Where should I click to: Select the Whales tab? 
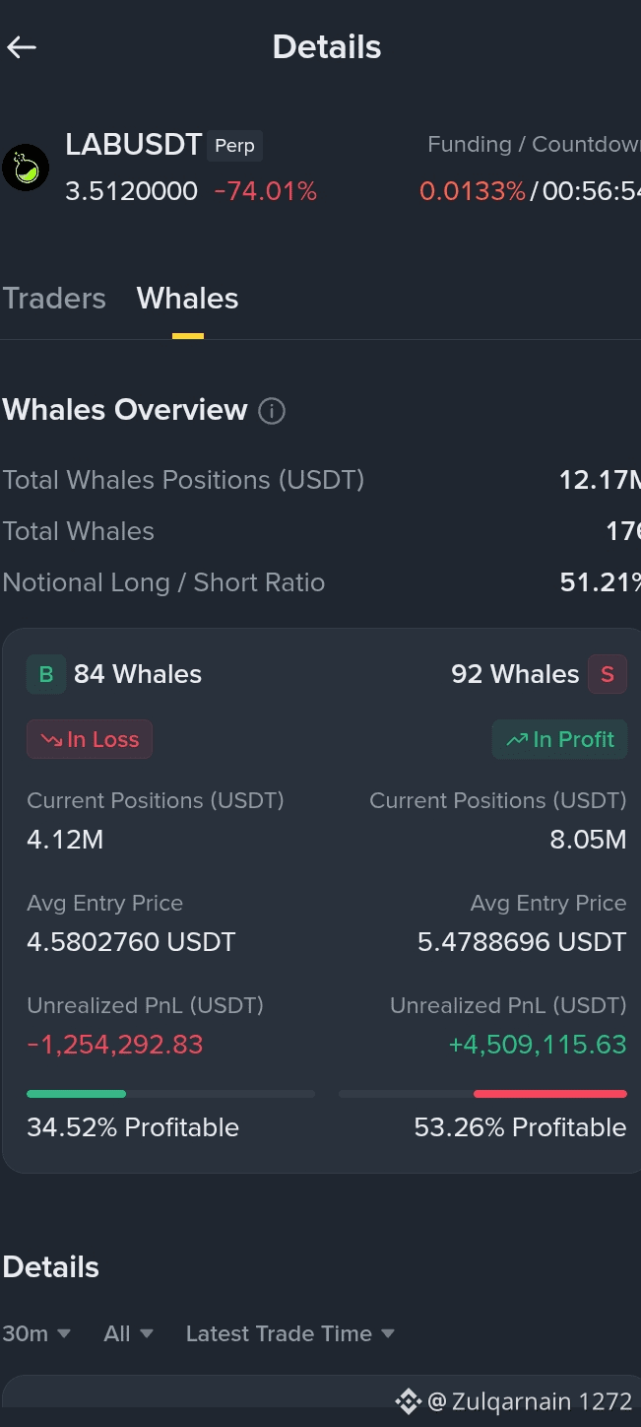[x=187, y=299]
